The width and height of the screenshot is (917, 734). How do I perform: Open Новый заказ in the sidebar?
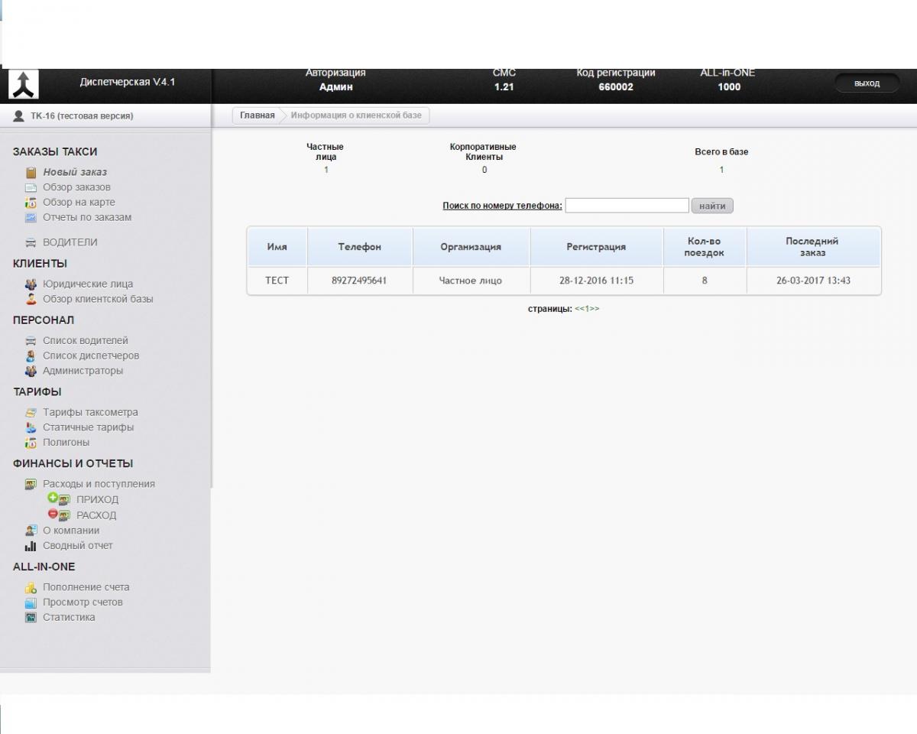click(x=75, y=172)
